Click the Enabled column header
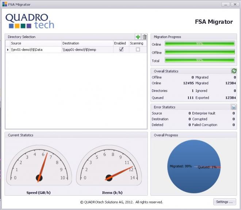Screen dimensions: 241x210 pyautogui.click(x=121, y=43)
